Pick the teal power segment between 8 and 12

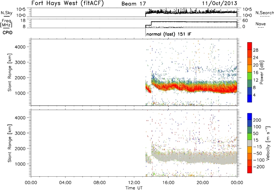click(250, 84)
